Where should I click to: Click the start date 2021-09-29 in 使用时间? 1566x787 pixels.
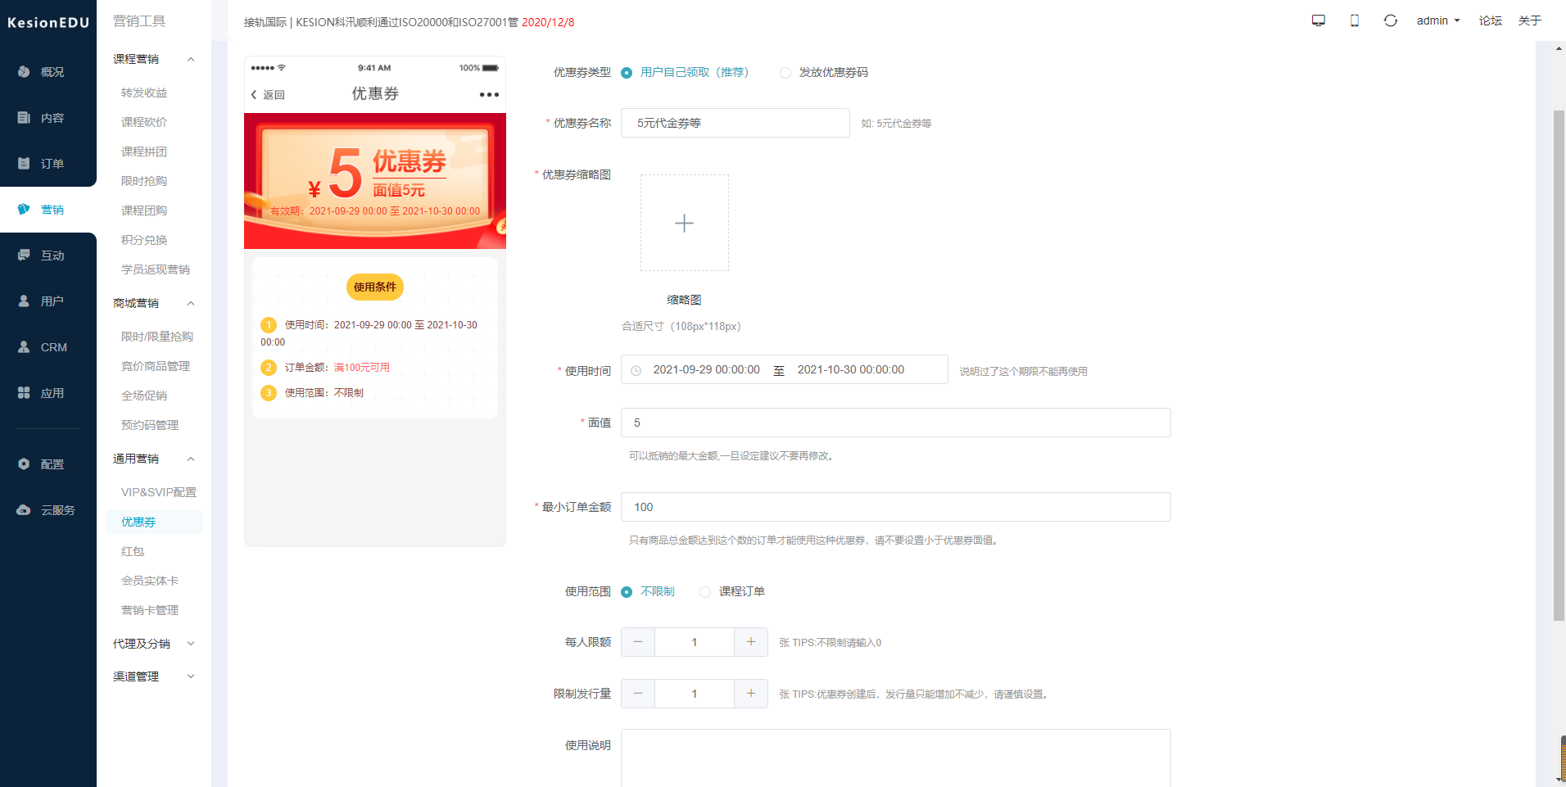[706, 369]
